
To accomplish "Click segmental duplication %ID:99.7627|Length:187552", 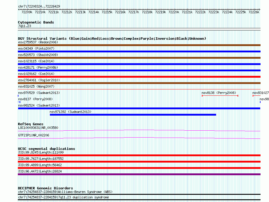I will pos(41,159).
